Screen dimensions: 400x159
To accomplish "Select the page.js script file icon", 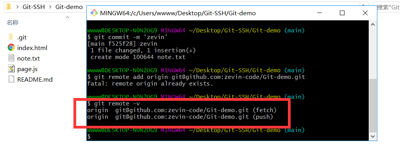I will [x=11, y=69].
